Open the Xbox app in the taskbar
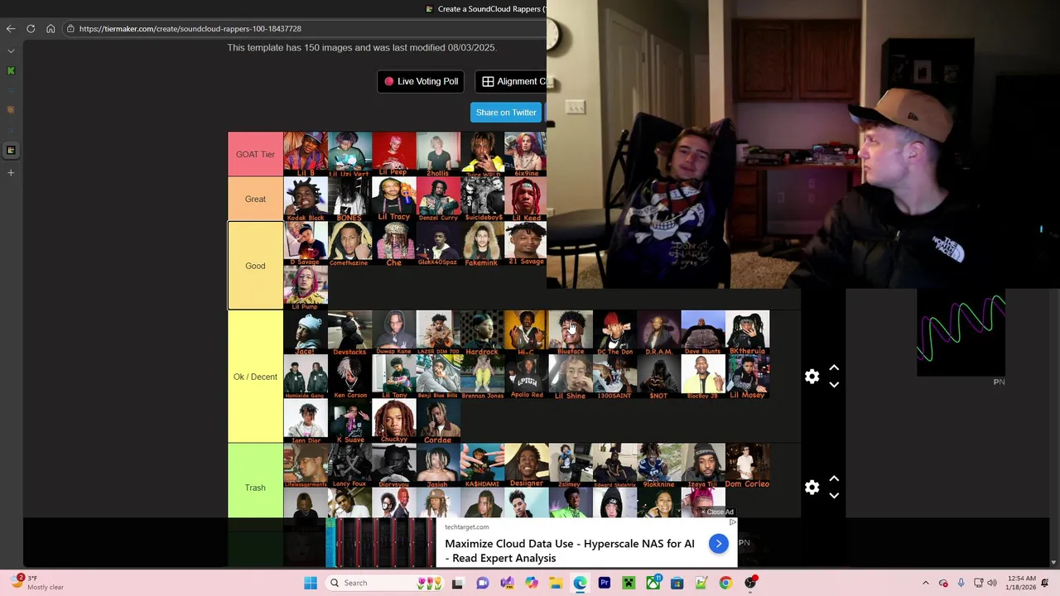This screenshot has width=1060, height=596. 653,583
